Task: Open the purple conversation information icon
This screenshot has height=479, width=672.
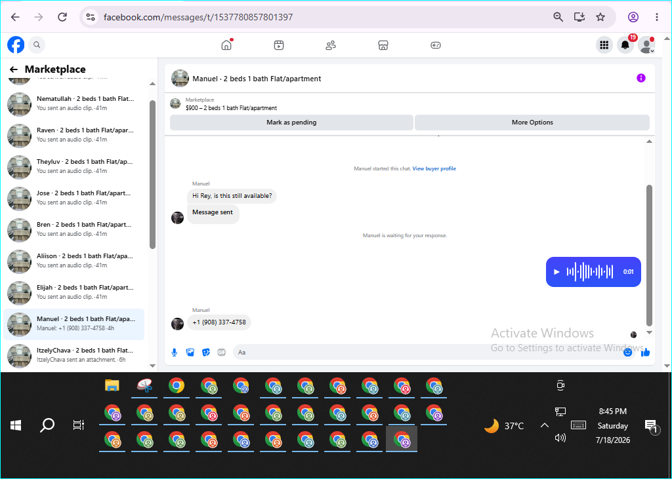Action: (640, 78)
